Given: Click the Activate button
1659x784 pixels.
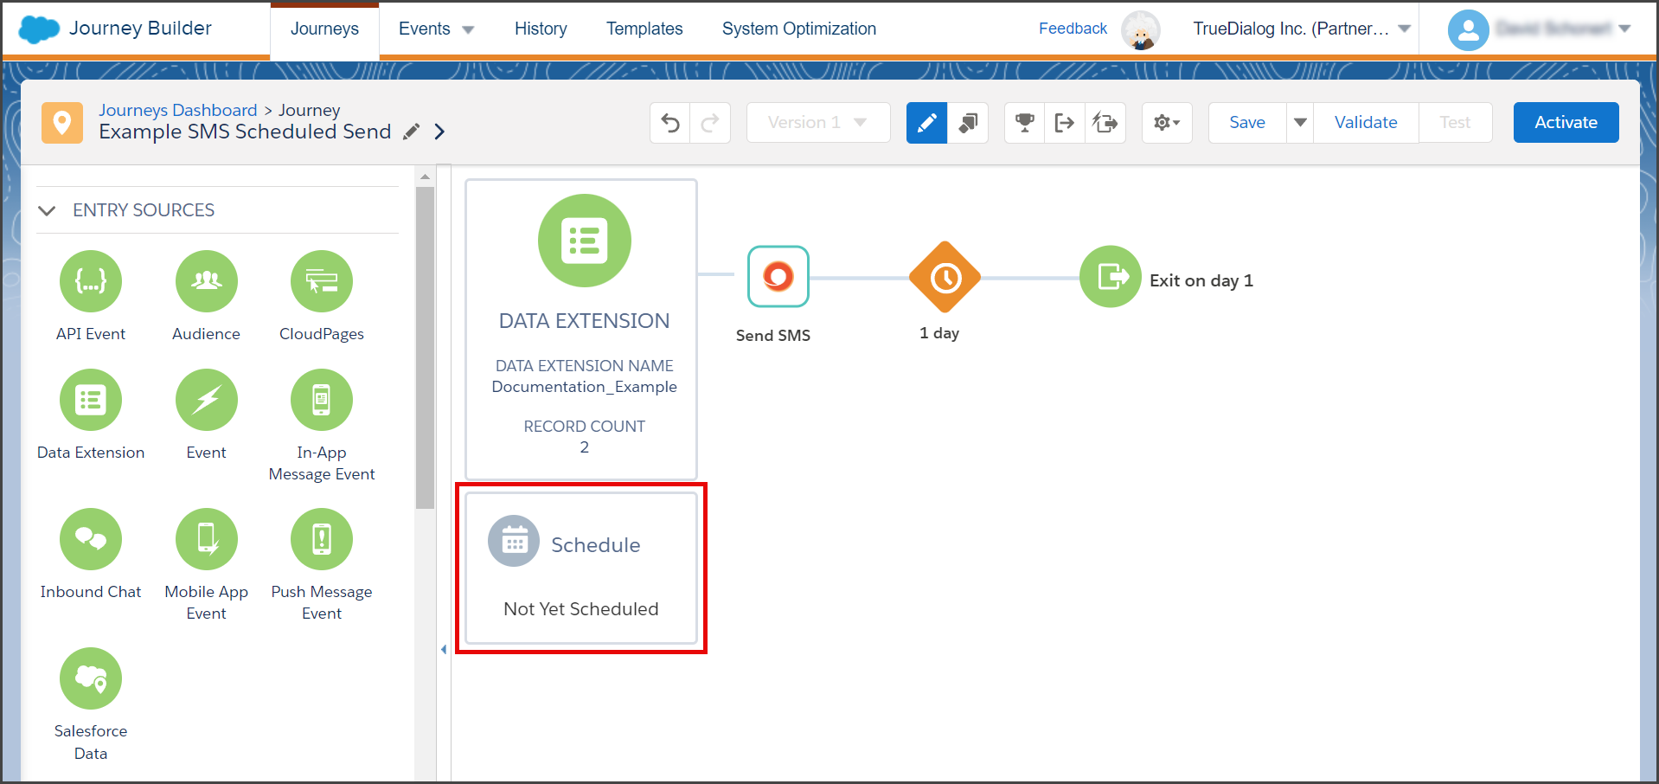Looking at the screenshot, I should (x=1566, y=123).
